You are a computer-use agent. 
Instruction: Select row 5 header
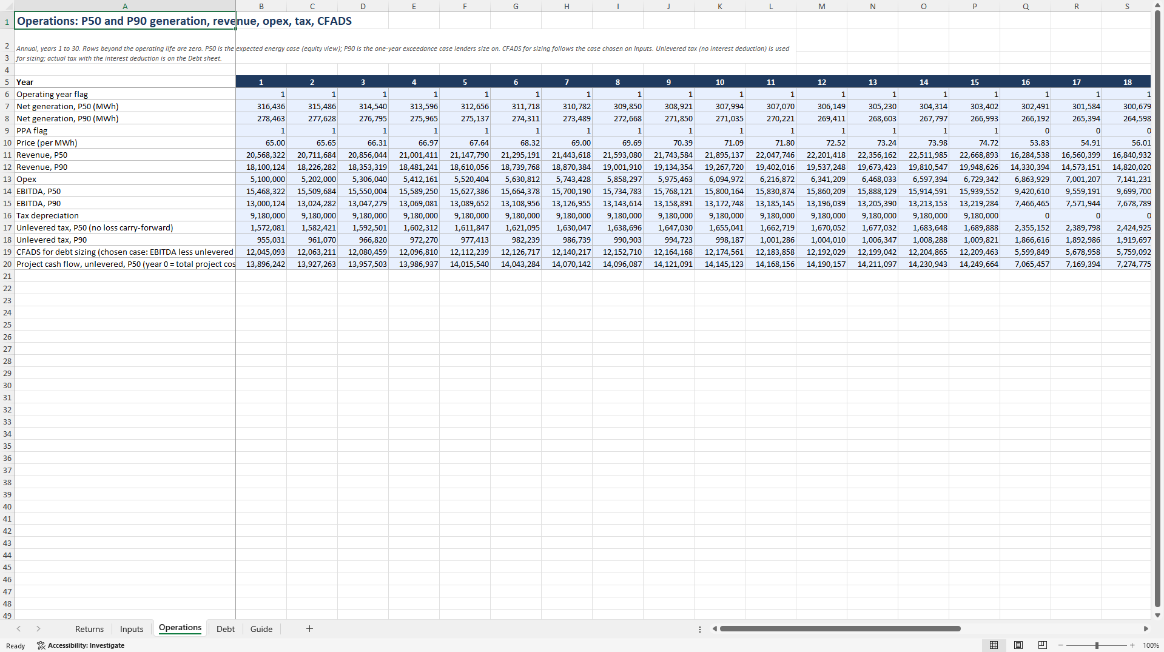point(7,82)
